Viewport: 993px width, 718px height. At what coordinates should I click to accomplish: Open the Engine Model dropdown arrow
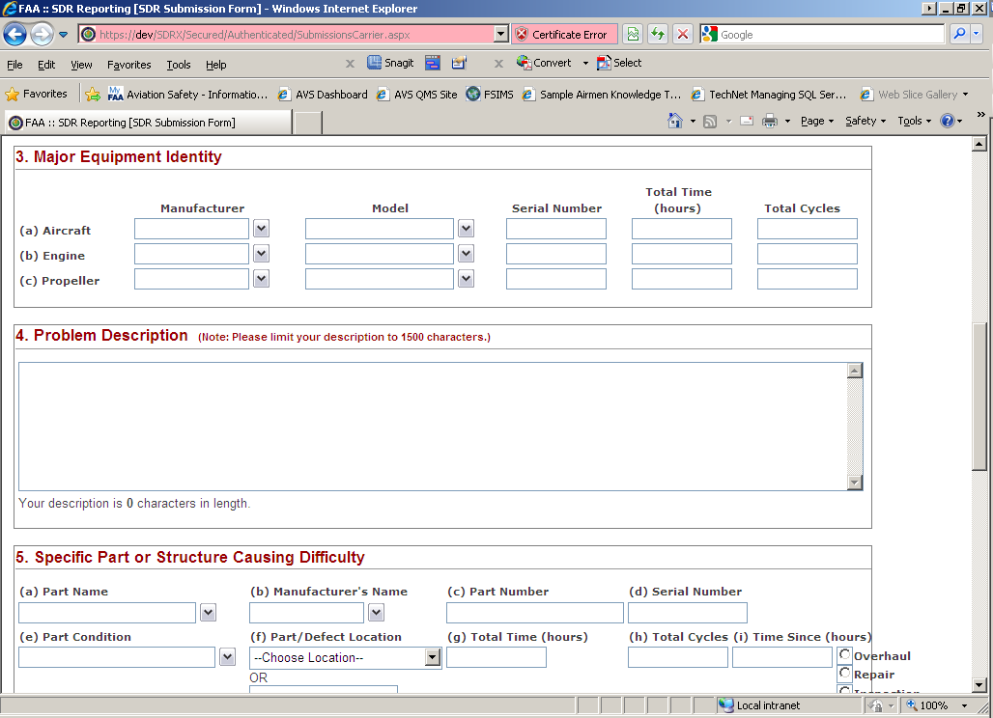click(x=466, y=254)
